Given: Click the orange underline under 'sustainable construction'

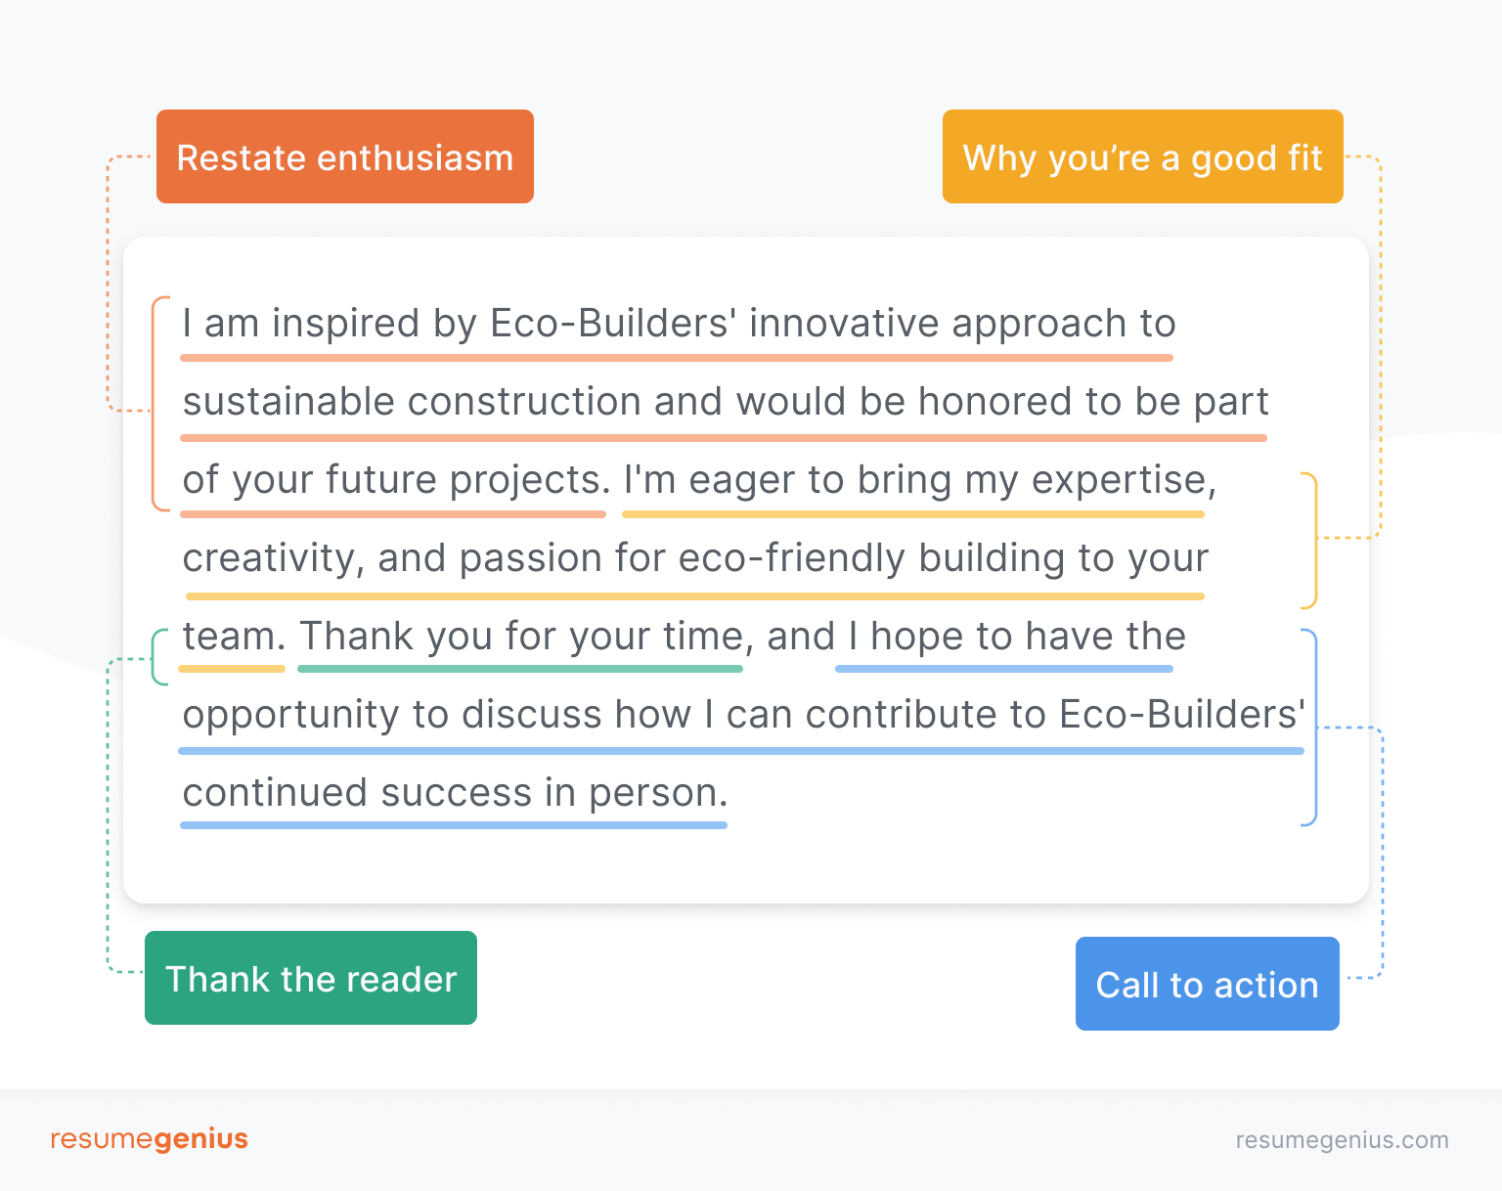Looking at the screenshot, I should click(x=724, y=438).
